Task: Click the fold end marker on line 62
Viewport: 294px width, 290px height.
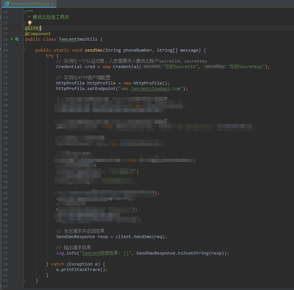Action: click(23, 281)
